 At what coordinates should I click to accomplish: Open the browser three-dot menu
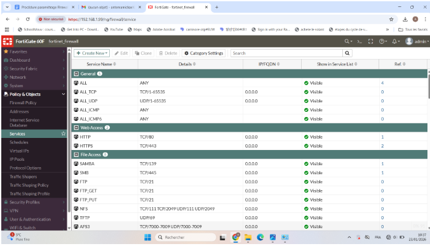click(426, 19)
